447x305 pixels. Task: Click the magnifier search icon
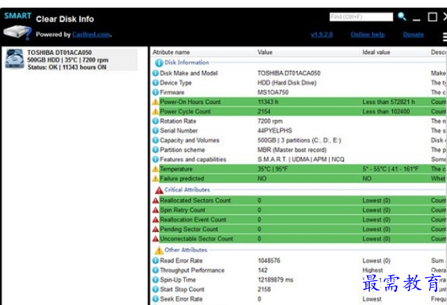[402, 17]
